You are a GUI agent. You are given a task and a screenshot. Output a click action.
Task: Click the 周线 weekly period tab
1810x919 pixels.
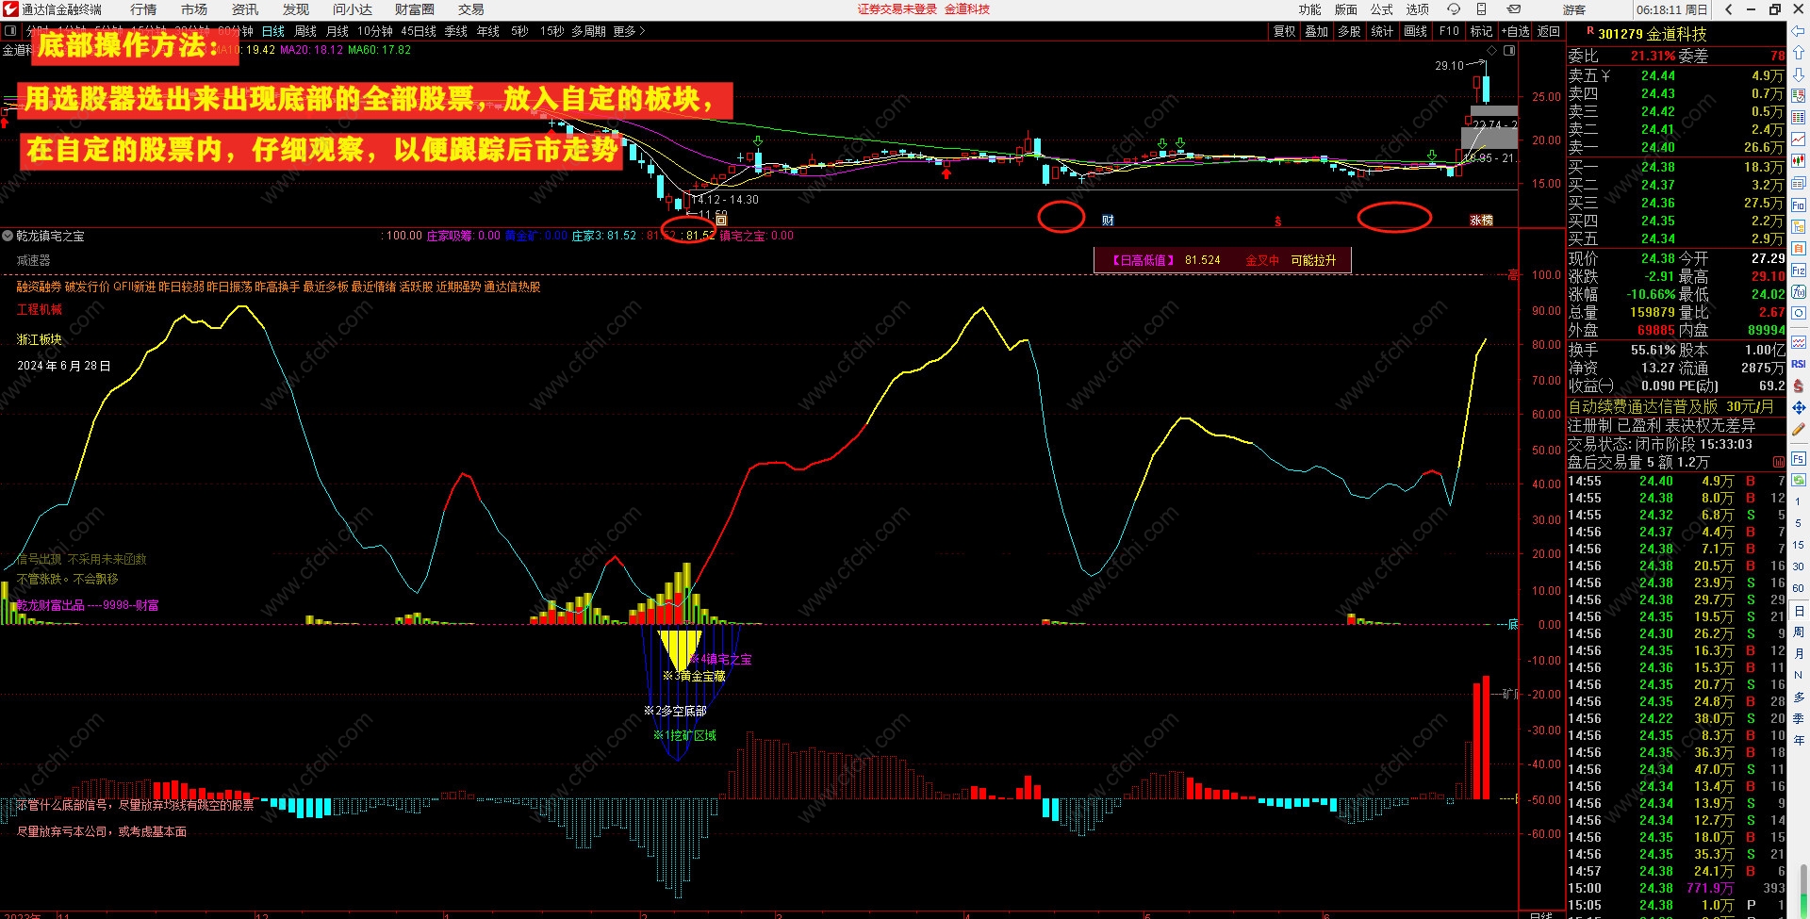[x=305, y=31]
